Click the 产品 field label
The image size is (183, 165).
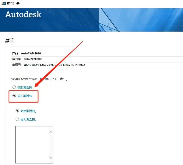(x=15, y=53)
